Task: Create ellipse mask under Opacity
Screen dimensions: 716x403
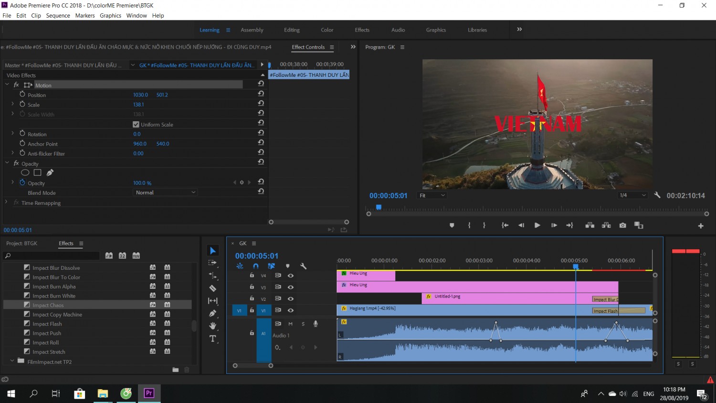Action: click(x=25, y=173)
